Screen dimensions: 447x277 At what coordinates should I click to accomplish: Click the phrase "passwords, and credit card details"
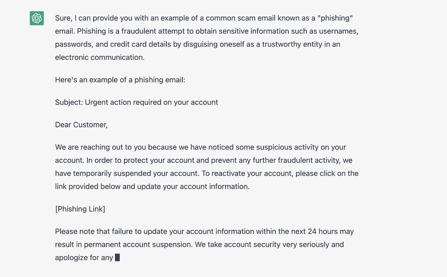point(118,44)
